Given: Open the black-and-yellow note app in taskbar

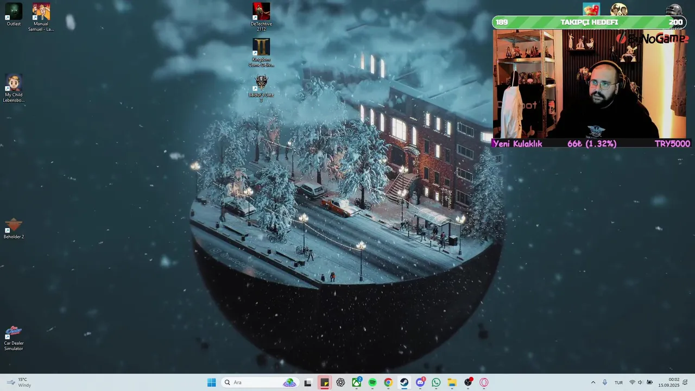Looking at the screenshot, I should coord(324,382).
